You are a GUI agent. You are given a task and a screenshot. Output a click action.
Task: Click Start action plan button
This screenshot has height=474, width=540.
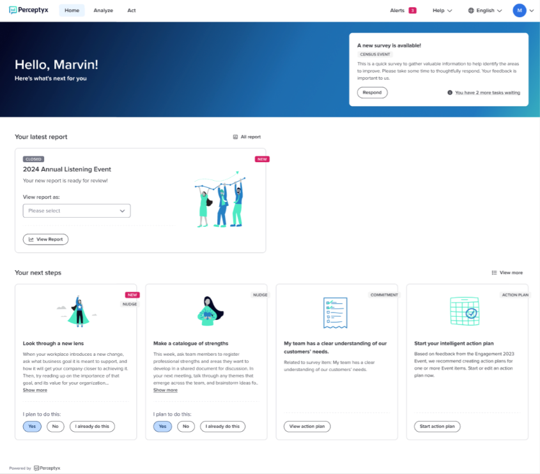tap(437, 427)
